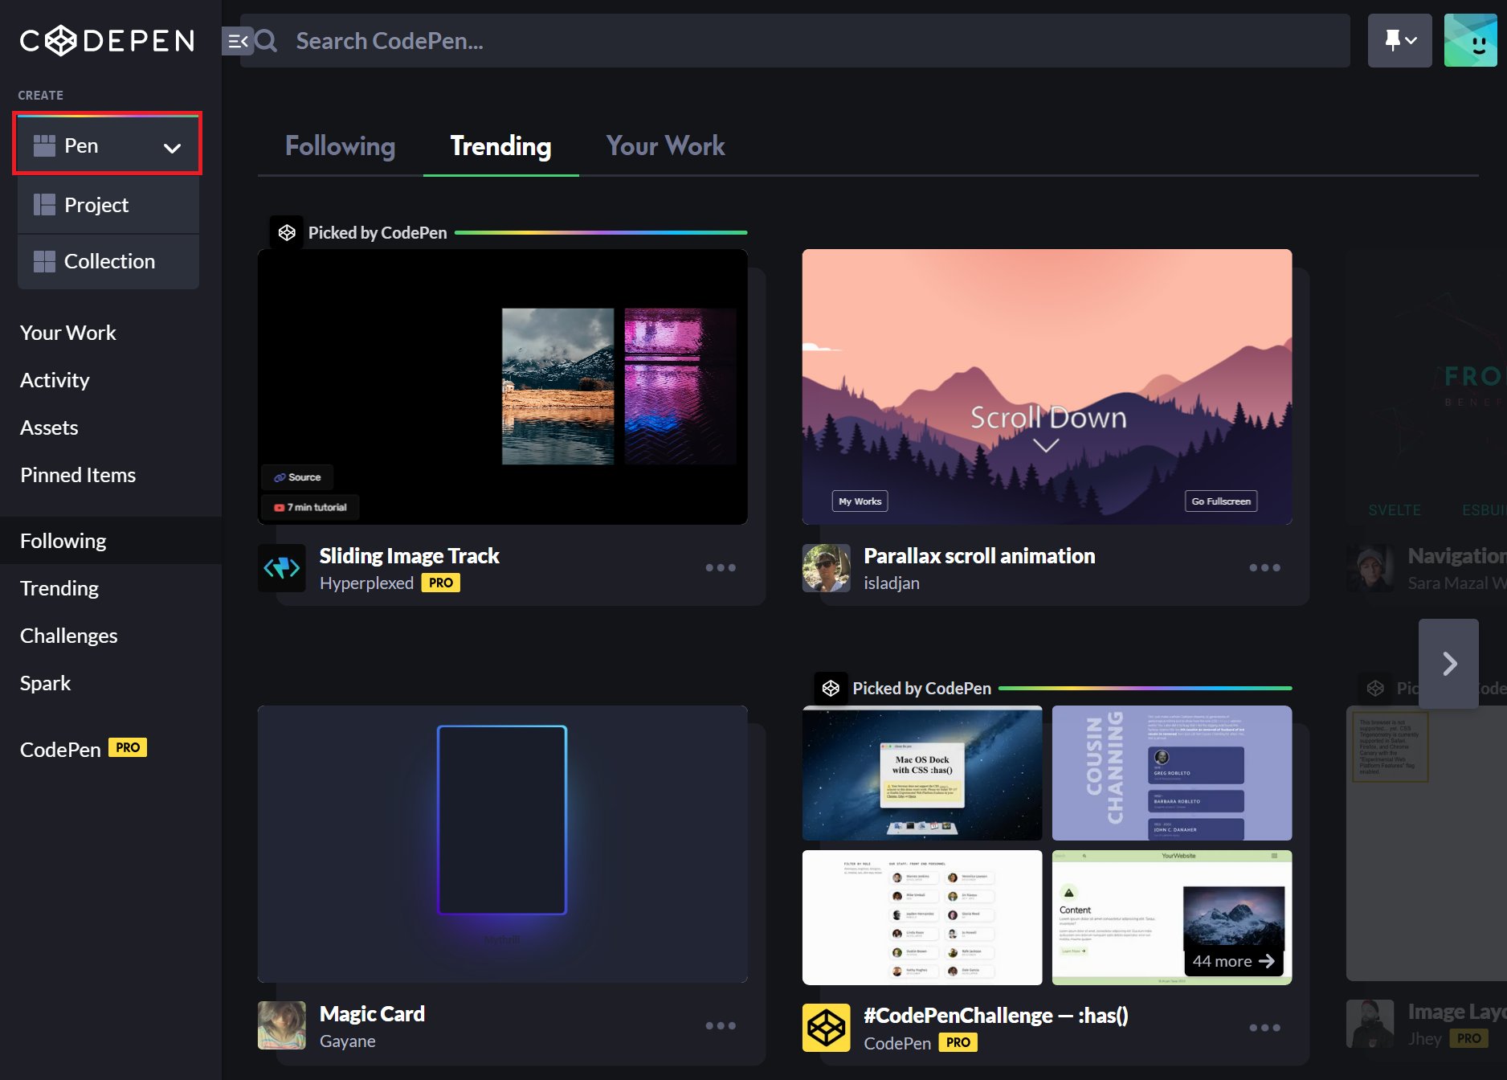Open more options for Parallax scroll animation
The image size is (1507, 1080).
pyautogui.click(x=1264, y=568)
